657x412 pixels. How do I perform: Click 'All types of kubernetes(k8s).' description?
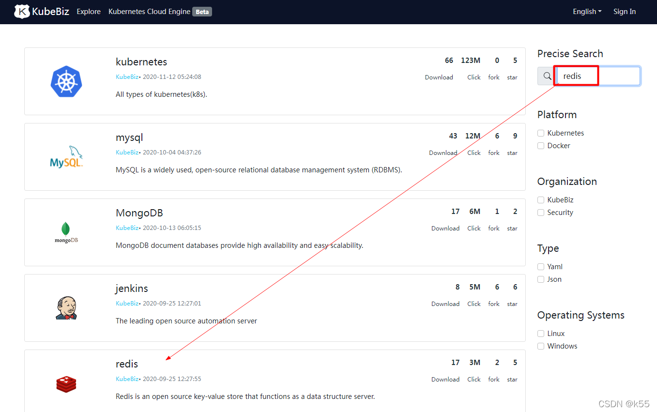click(x=161, y=94)
